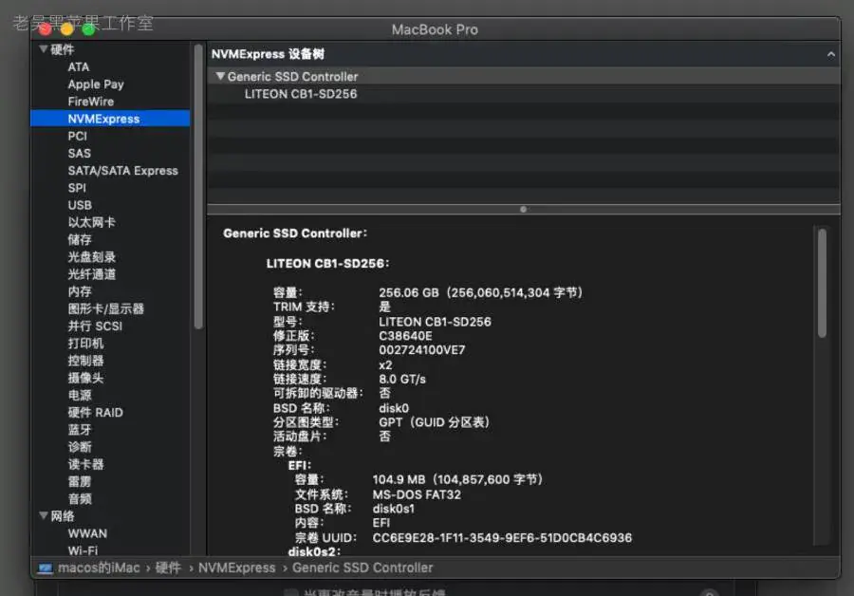Open 光盘刻录 in the sidebar

coord(91,257)
